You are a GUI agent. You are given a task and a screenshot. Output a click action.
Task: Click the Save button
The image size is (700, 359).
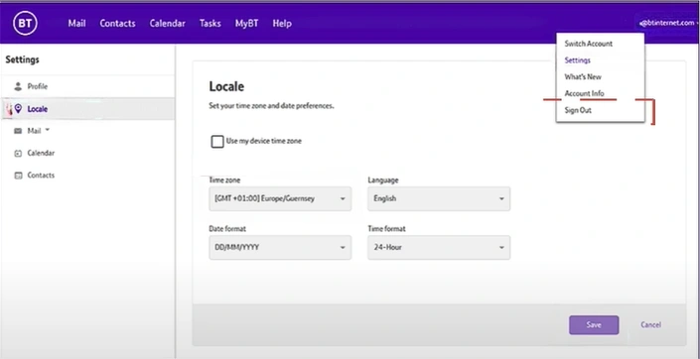[x=594, y=325]
